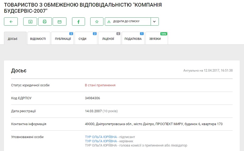This screenshot has height=151, width=244.
Task: Send the dossier via envelope icon
Action: pyautogui.click(x=59, y=22)
